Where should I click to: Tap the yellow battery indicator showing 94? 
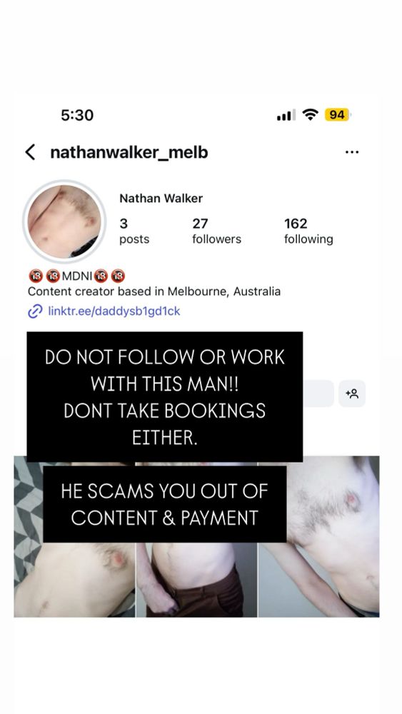pyautogui.click(x=337, y=115)
